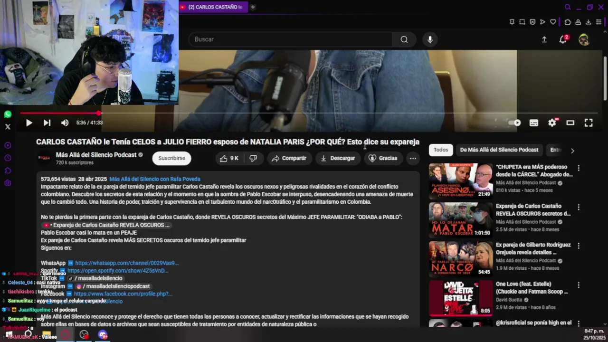Select the Todos filter chip

tap(441, 150)
